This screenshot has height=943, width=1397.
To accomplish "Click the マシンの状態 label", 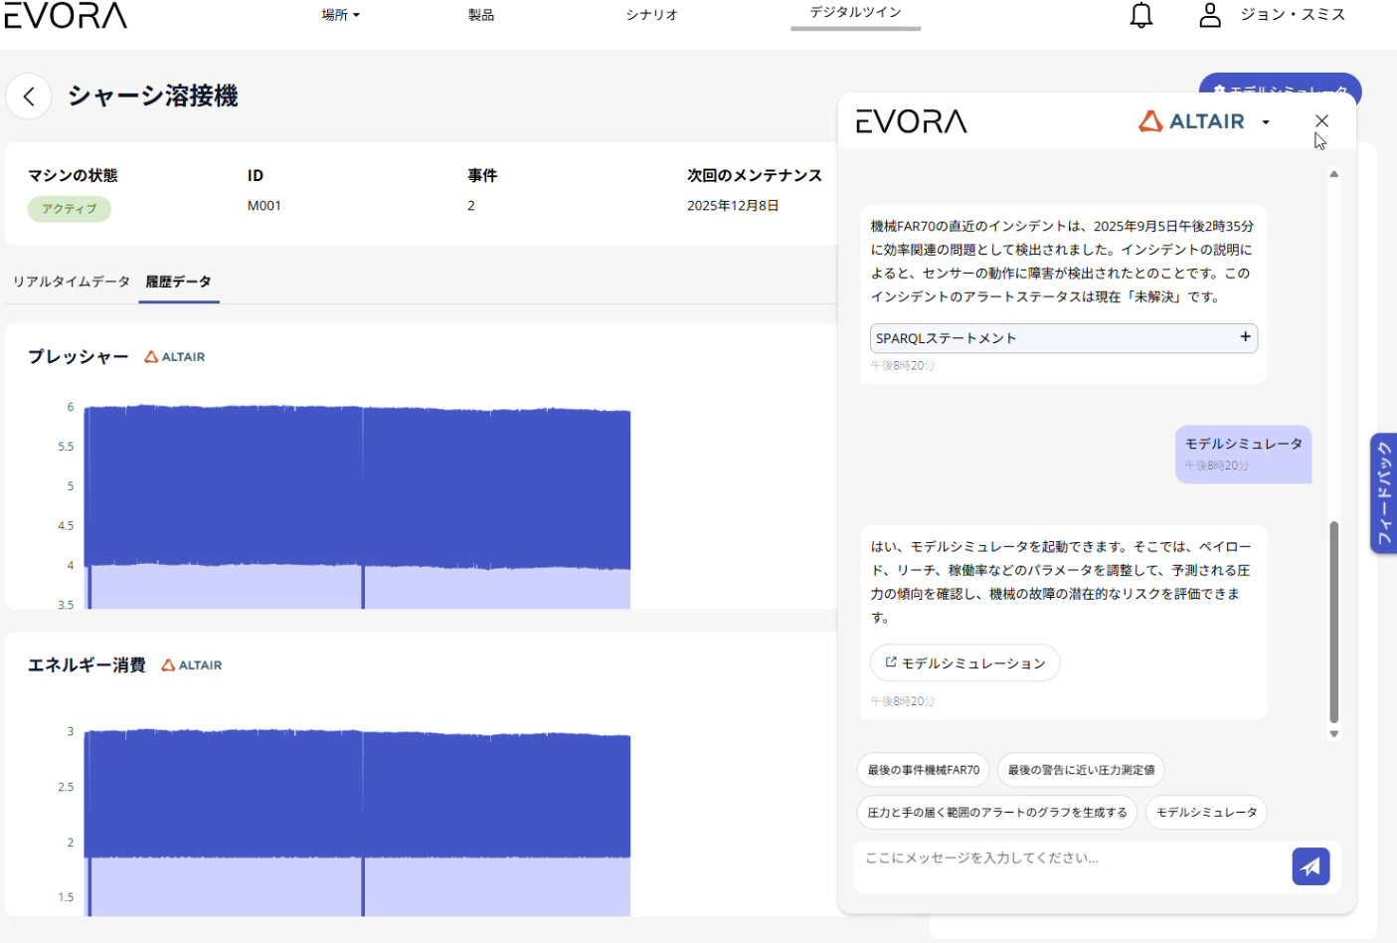I will point(73,175).
